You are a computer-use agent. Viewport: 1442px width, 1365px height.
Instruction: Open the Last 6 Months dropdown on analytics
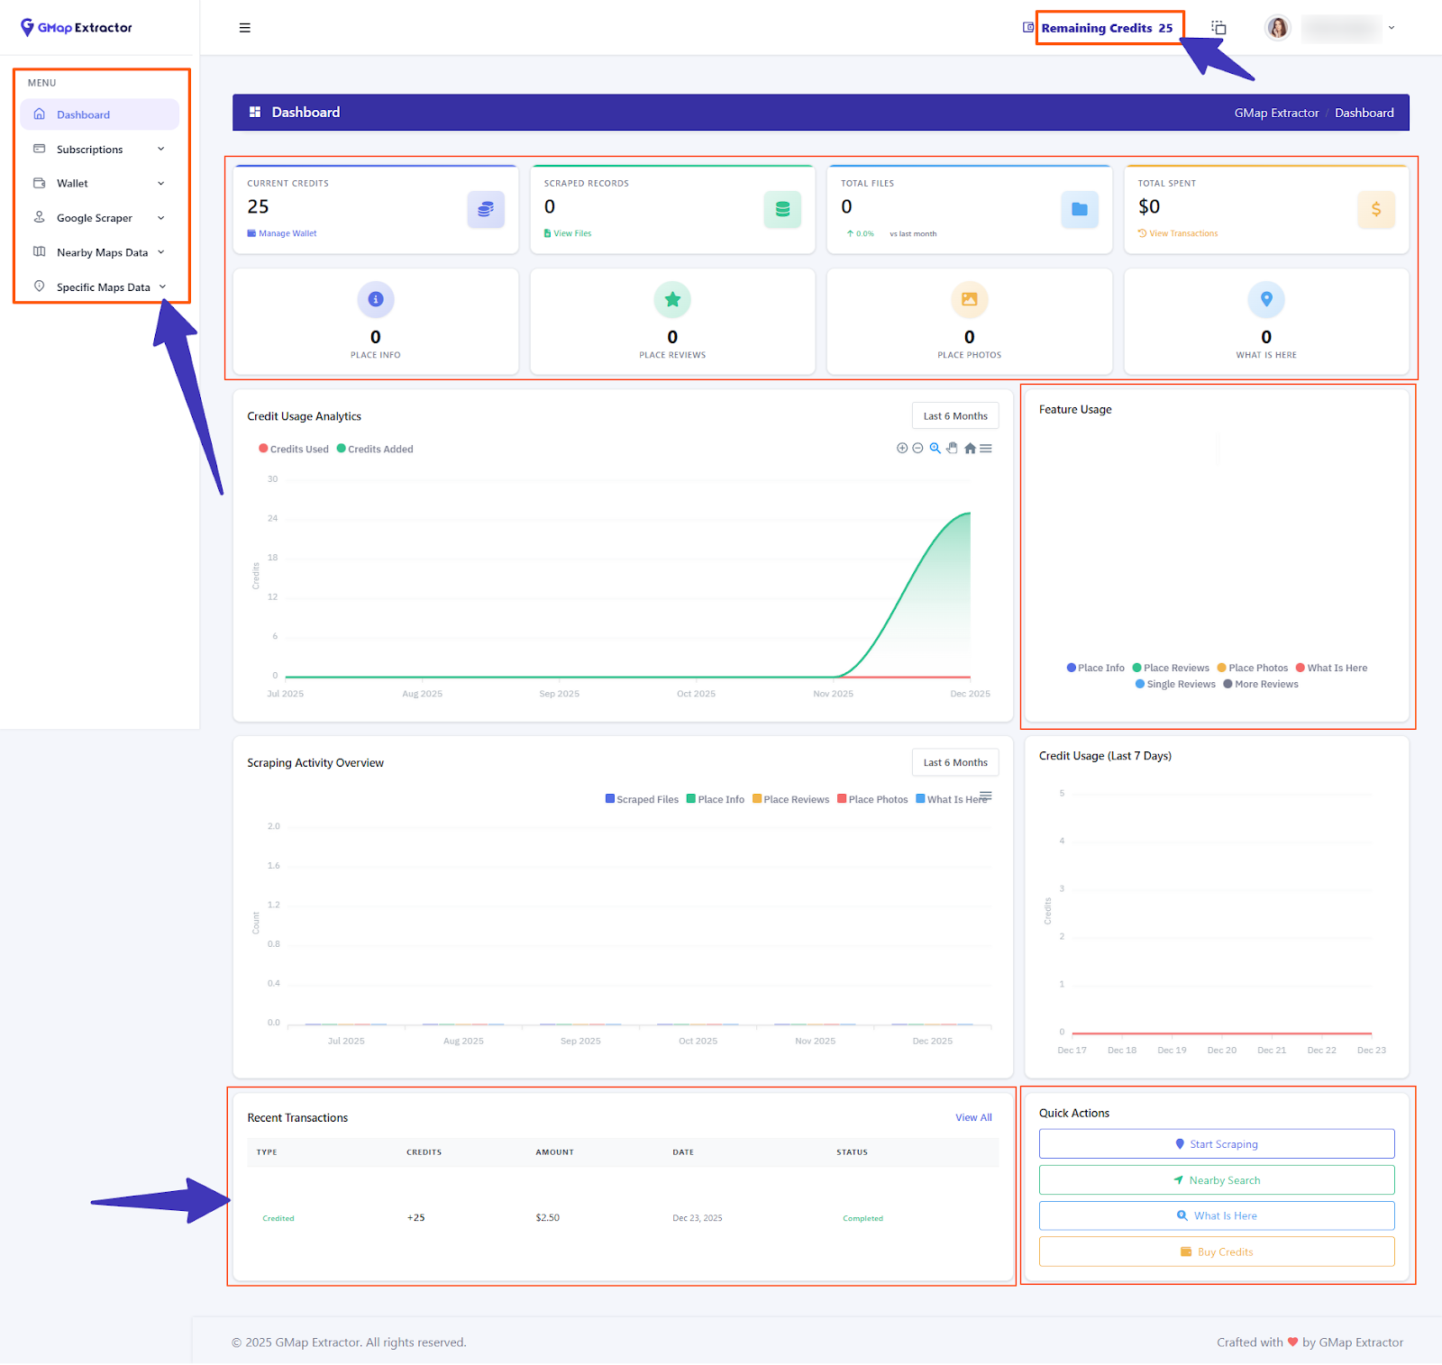954,415
